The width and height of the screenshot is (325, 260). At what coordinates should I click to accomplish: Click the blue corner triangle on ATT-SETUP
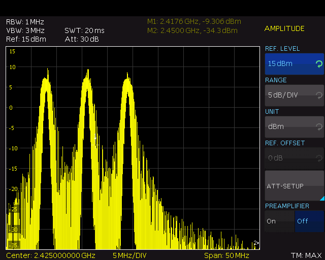pyautogui.click(x=321, y=198)
